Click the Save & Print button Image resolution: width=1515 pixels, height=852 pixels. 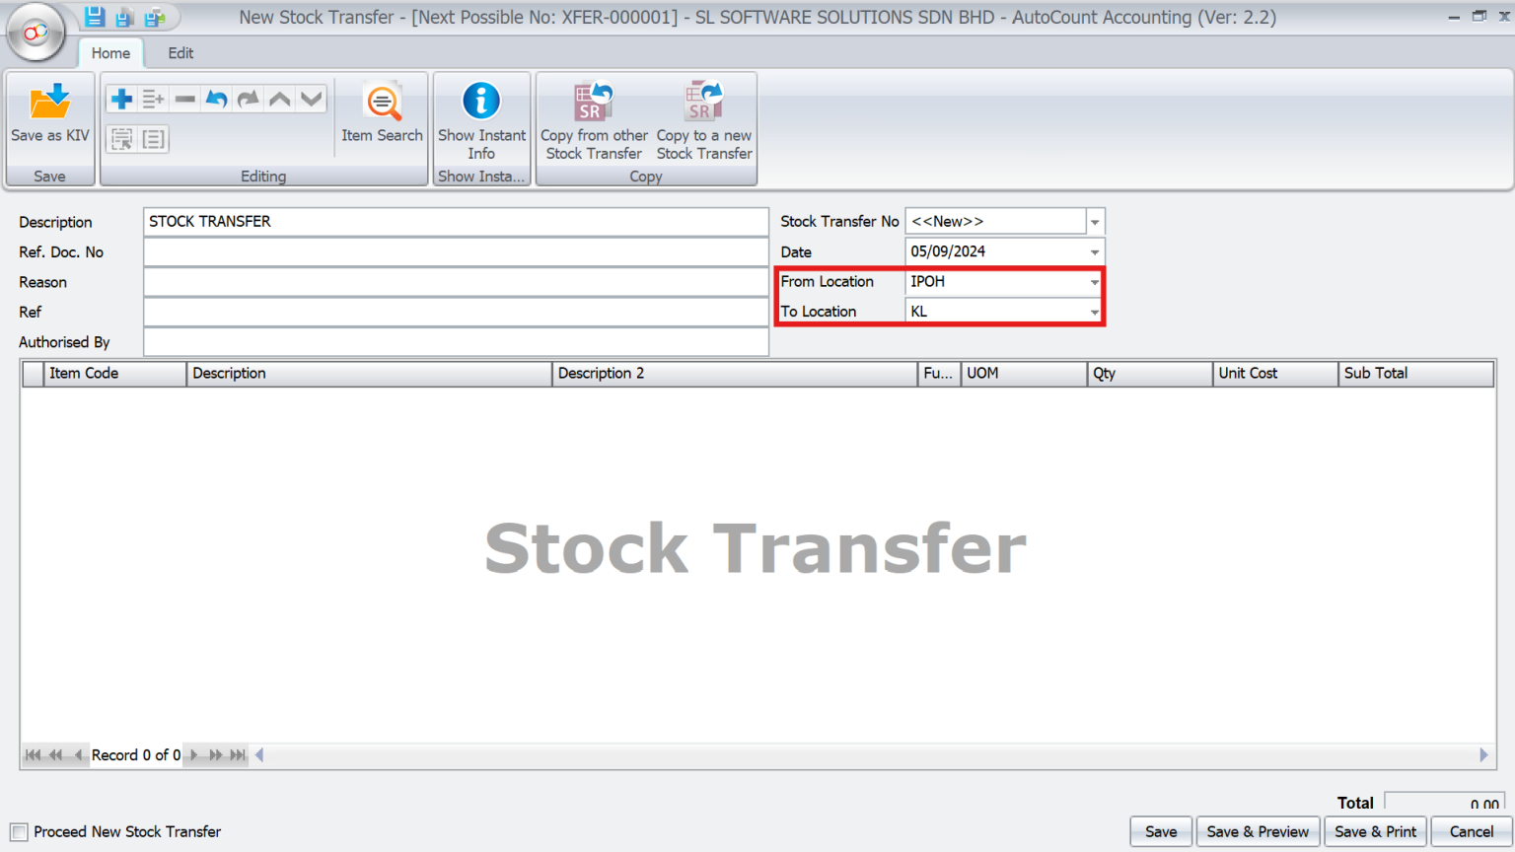pyautogui.click(x=1375, y=831)
